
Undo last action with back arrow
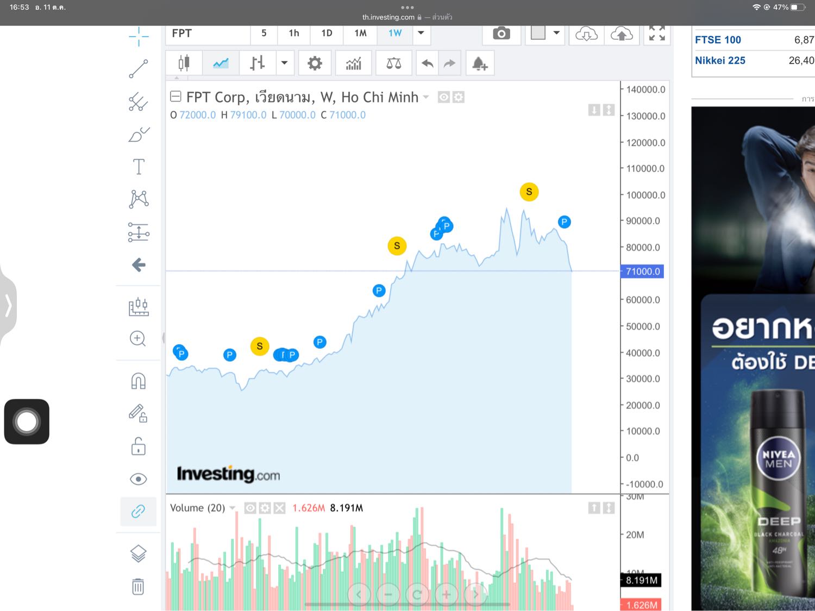point(428,64)
